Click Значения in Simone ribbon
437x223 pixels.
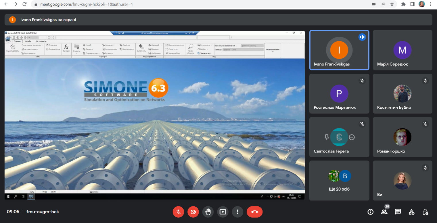51,45
